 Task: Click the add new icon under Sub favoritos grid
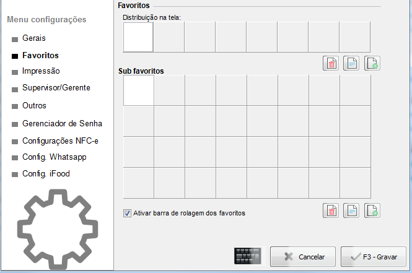tap(372, 210)
